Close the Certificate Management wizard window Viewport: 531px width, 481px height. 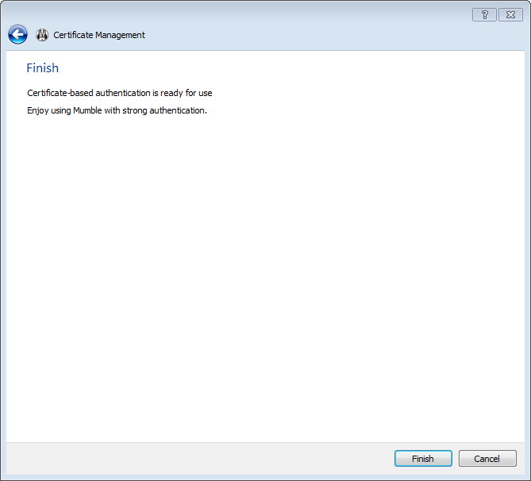pos(510,14)
